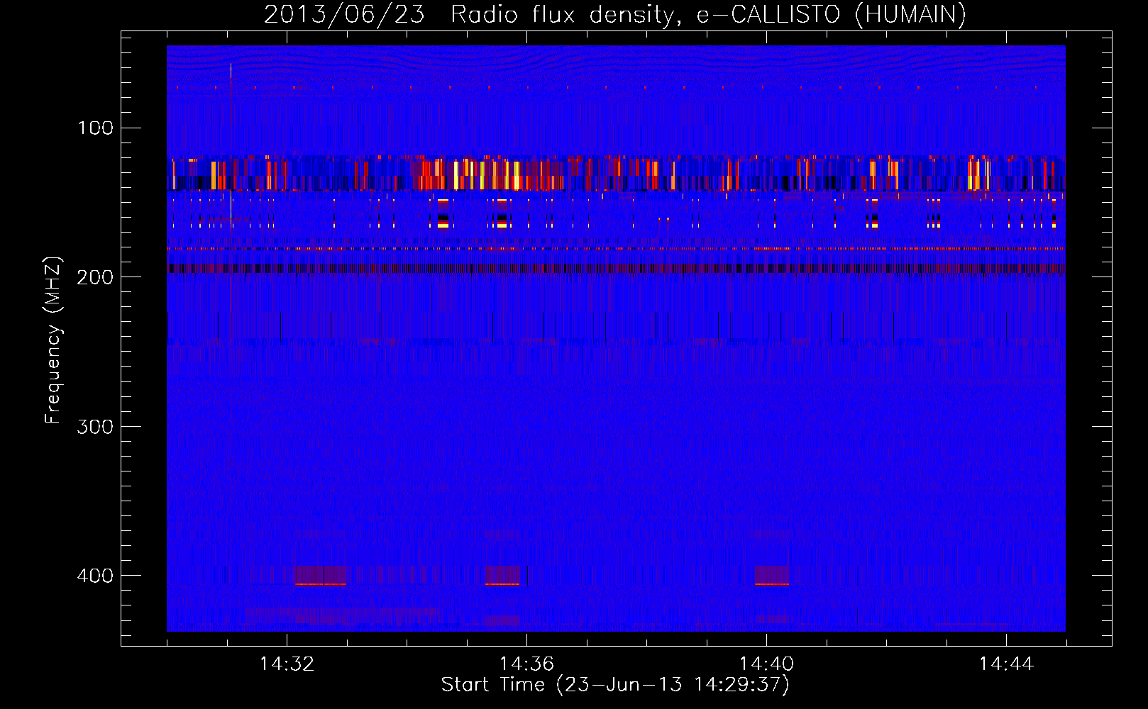Click the 100 frequency axis label

[95, 128]
